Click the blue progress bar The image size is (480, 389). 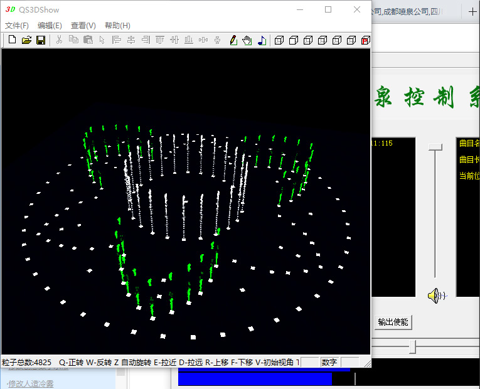pyautogui.click(x=255, y=378)
